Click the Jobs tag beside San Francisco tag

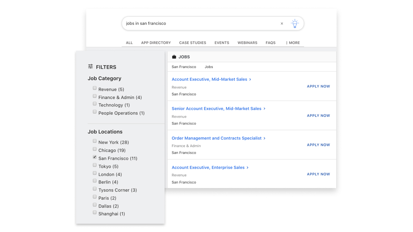click(x=209, y=67)
